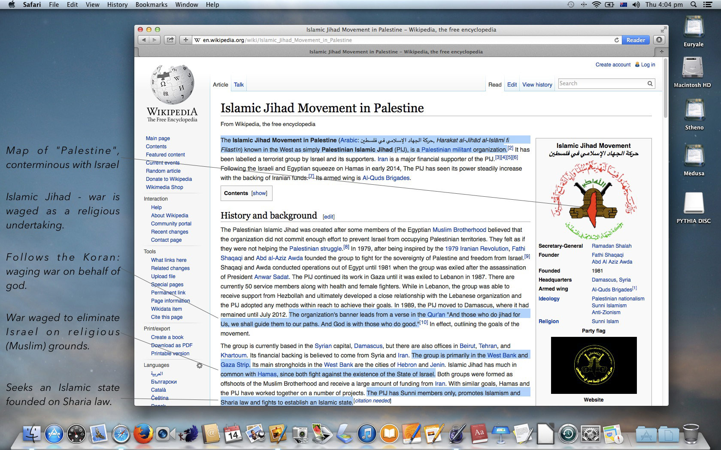Open System Preferences from the Dock
The width and height of the screenshot is (721, 450).
tap(590, 434)
